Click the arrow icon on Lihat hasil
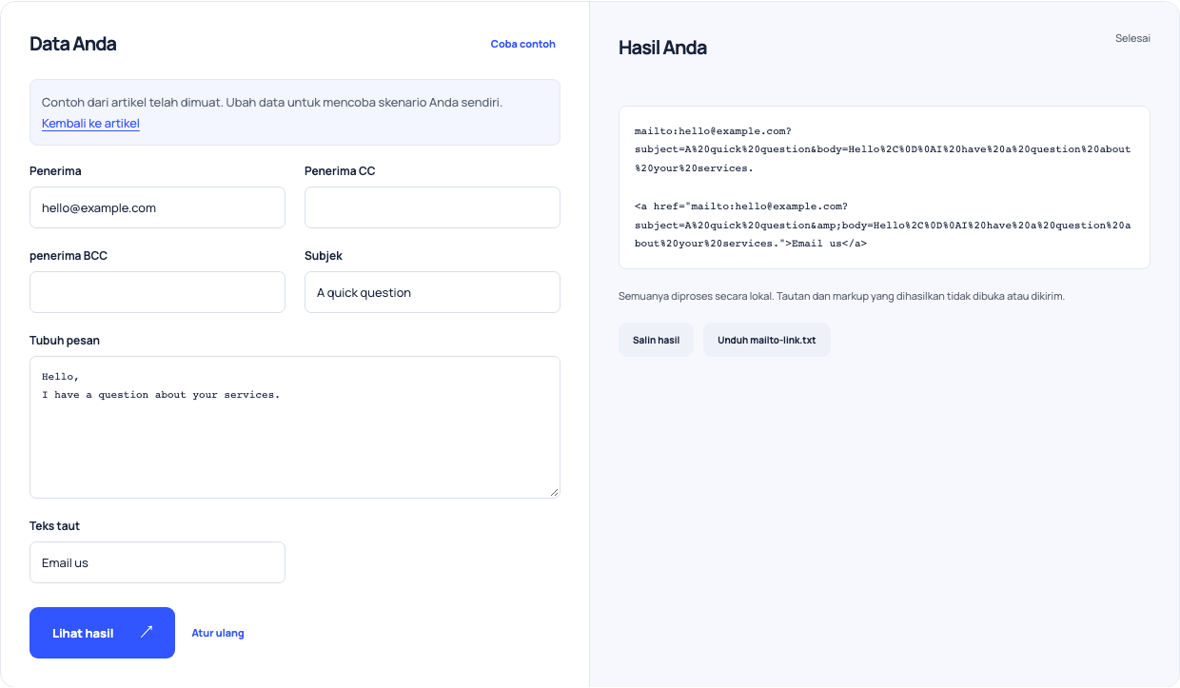 [147, 632]
